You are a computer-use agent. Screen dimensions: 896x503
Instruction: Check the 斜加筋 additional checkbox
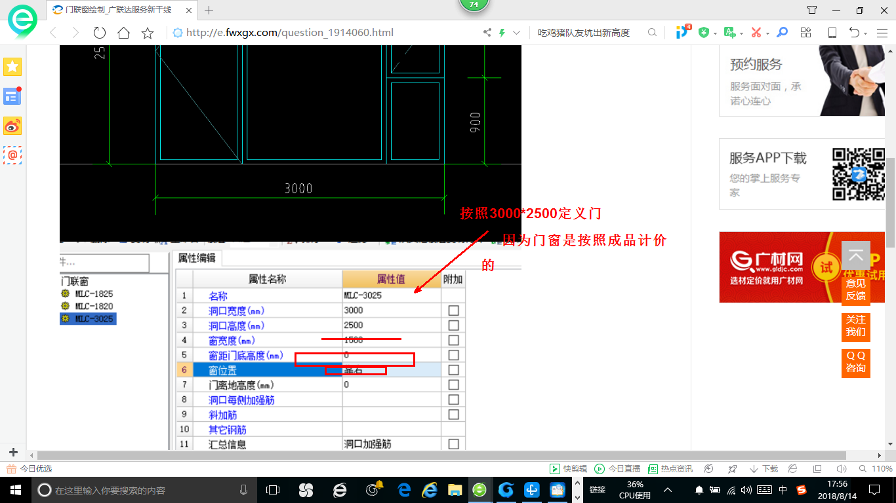point(453,415)
